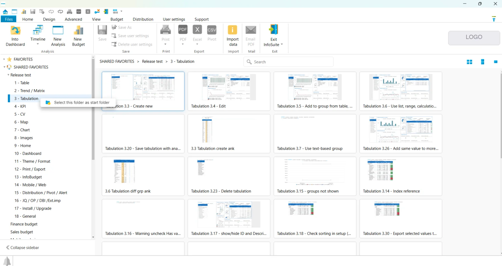Screen dimensions: 502x266
Task: Click the sidebar scroll down arrow
Action: pos(93,237)
